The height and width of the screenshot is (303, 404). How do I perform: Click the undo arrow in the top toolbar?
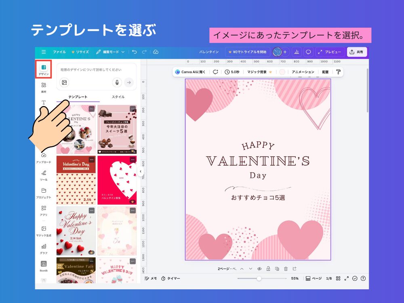(134, 52)
